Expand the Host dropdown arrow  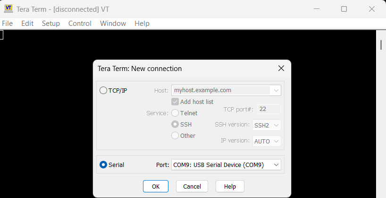276,91
